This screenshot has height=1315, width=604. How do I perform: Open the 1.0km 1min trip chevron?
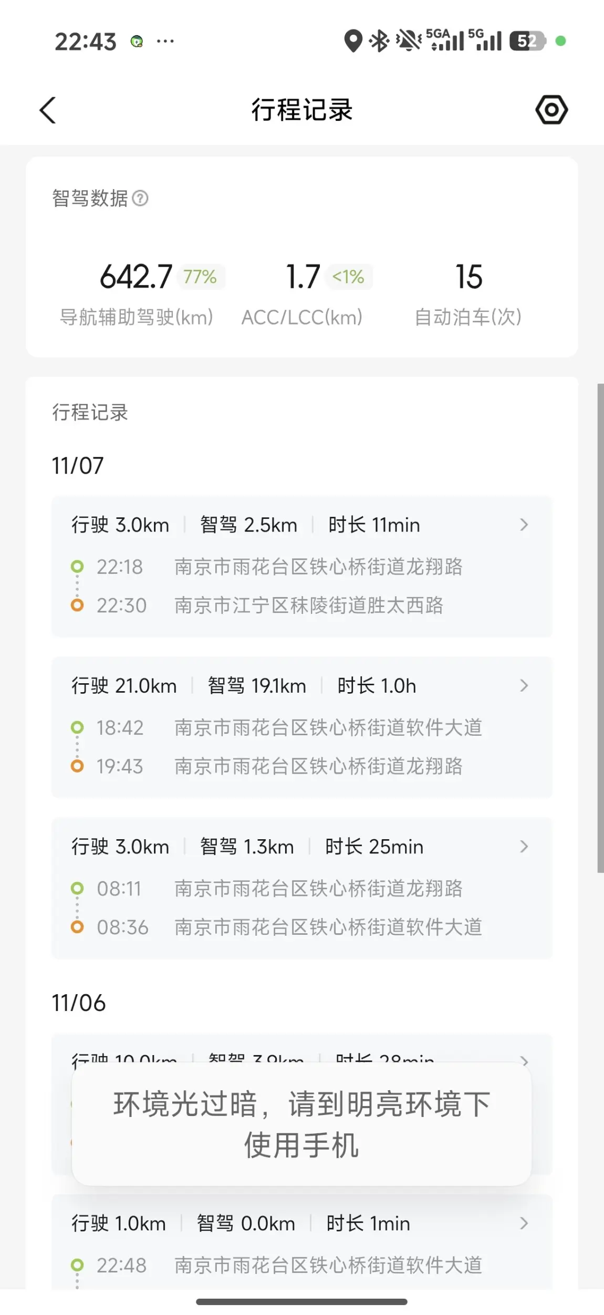coord(524,1224)
